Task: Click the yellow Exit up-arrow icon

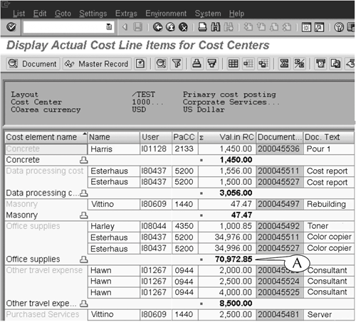Action: point(170,27)
